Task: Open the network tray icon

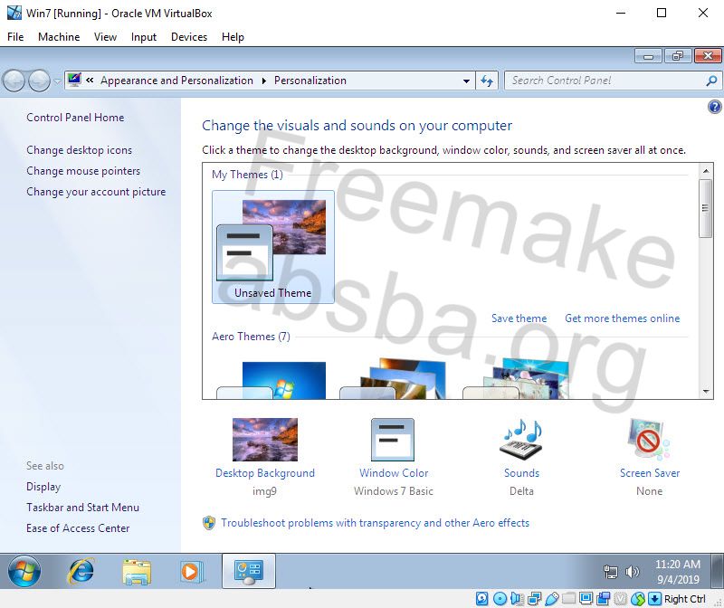Action: (x=610, y=572)
